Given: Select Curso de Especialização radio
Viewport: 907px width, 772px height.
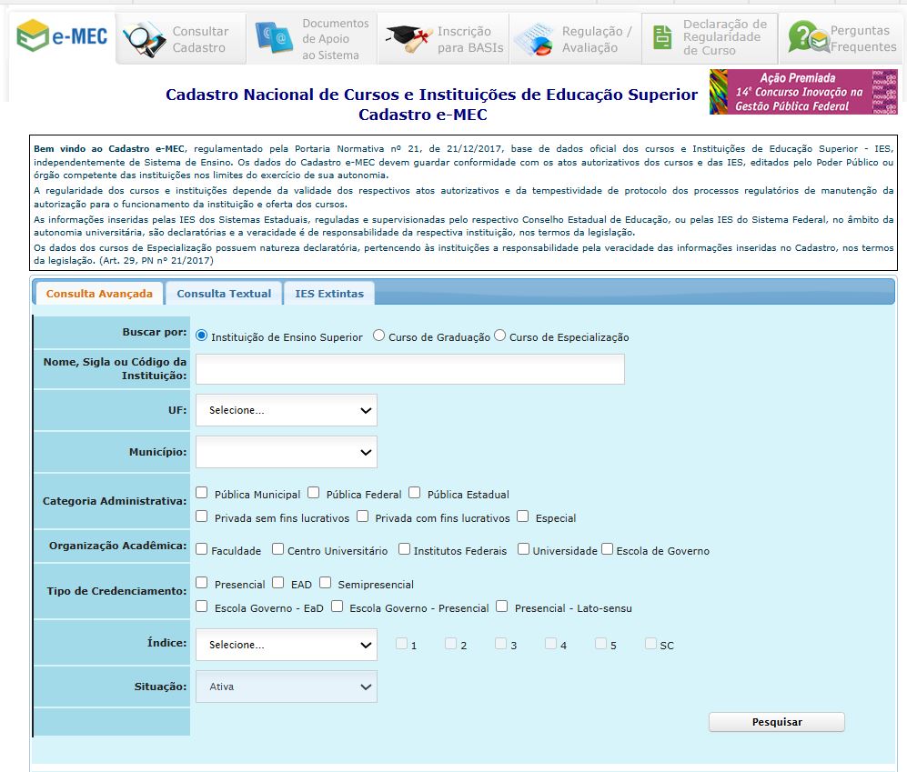Looking at the screenshot, I should coord(499,336).
